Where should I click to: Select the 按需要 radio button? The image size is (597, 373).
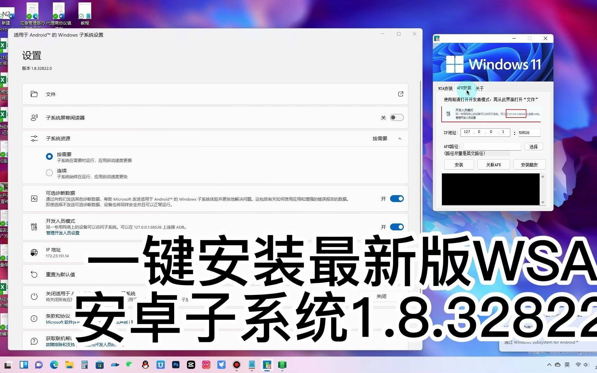pyautogui.click(x=49, y=156)
